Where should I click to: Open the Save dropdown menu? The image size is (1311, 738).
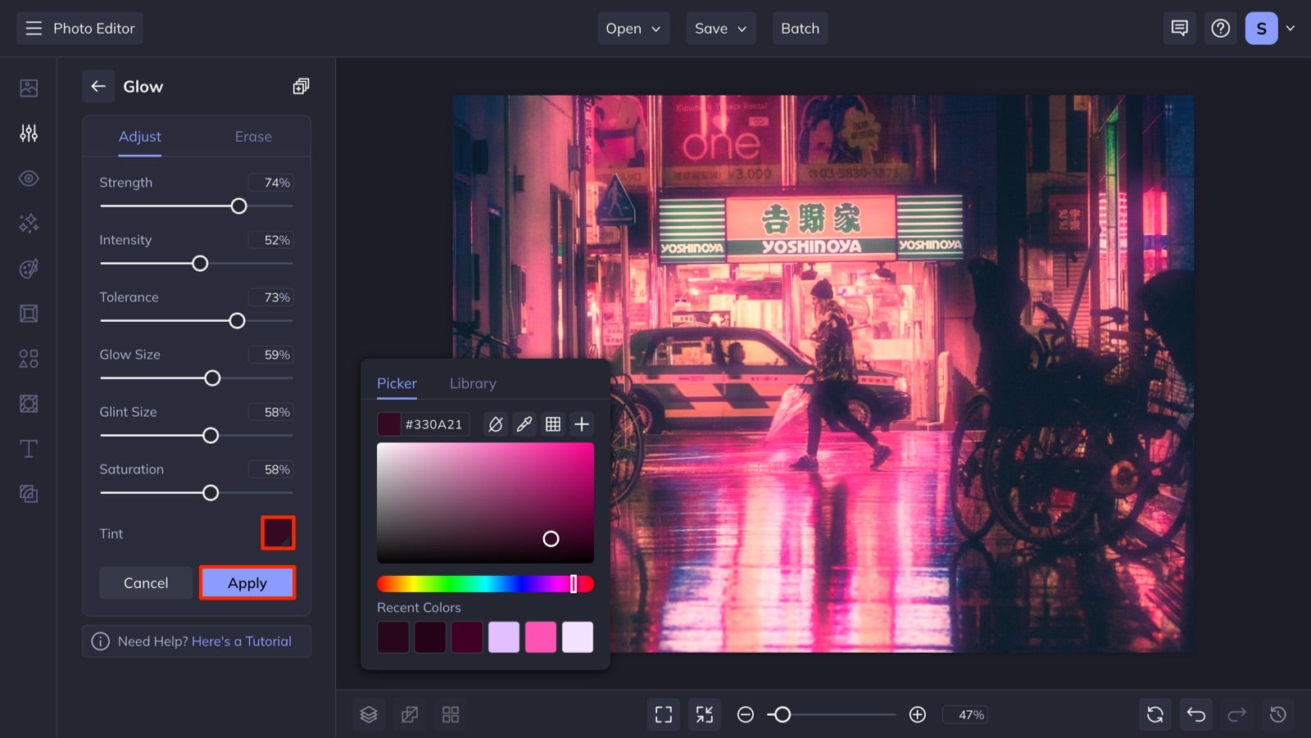click(x=720, y=28)
